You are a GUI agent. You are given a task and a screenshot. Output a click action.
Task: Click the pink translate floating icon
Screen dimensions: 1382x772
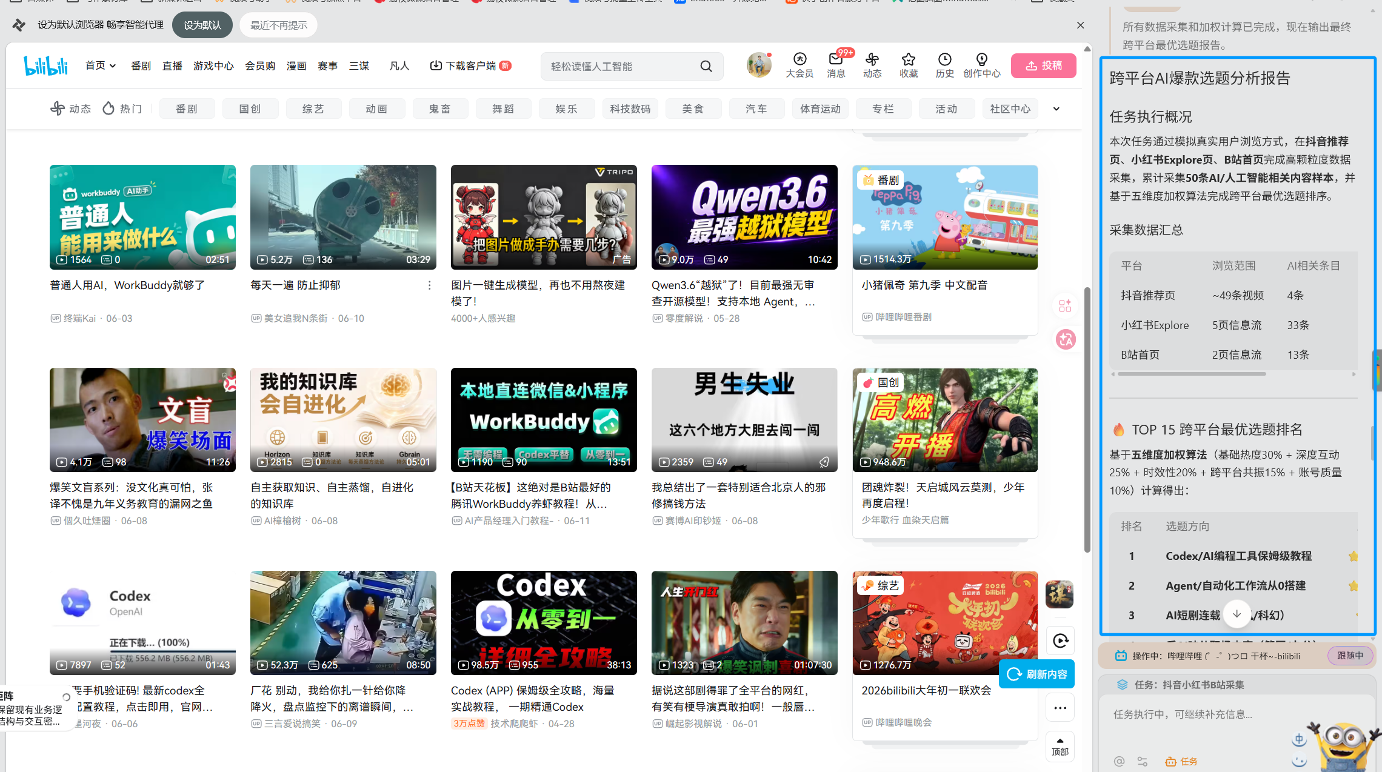(1065, 339)
